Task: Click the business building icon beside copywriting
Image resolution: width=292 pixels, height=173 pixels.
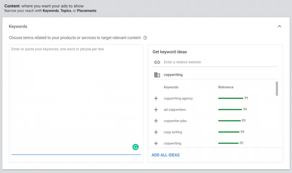Action: tap(157, 75)
